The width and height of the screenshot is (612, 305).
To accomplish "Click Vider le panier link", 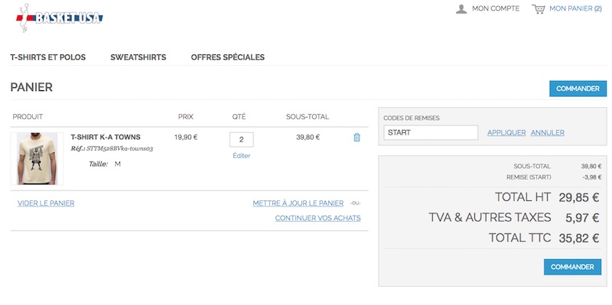I will [46, 203].
